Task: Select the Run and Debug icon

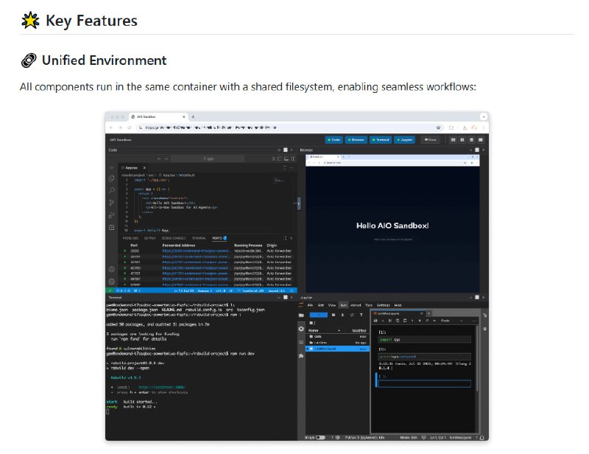Action: coord(110,212)
